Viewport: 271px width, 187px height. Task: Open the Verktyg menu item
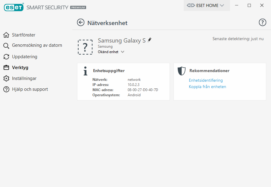pos(20,68)
